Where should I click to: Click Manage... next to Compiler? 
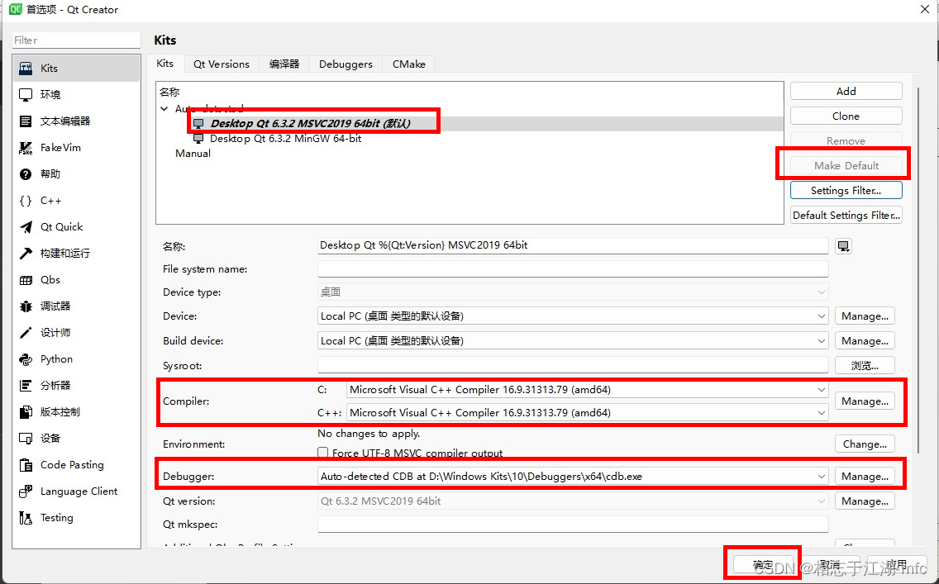865,401
